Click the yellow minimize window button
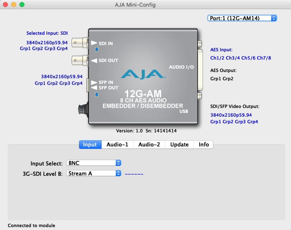Image resolution: width=291 pixels, height=230 pixels. tap(14, 5)
